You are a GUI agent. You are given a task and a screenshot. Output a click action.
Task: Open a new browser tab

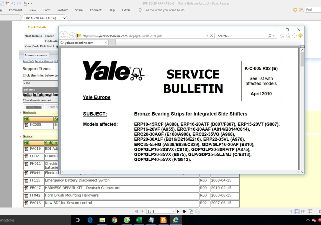(112, 42)
